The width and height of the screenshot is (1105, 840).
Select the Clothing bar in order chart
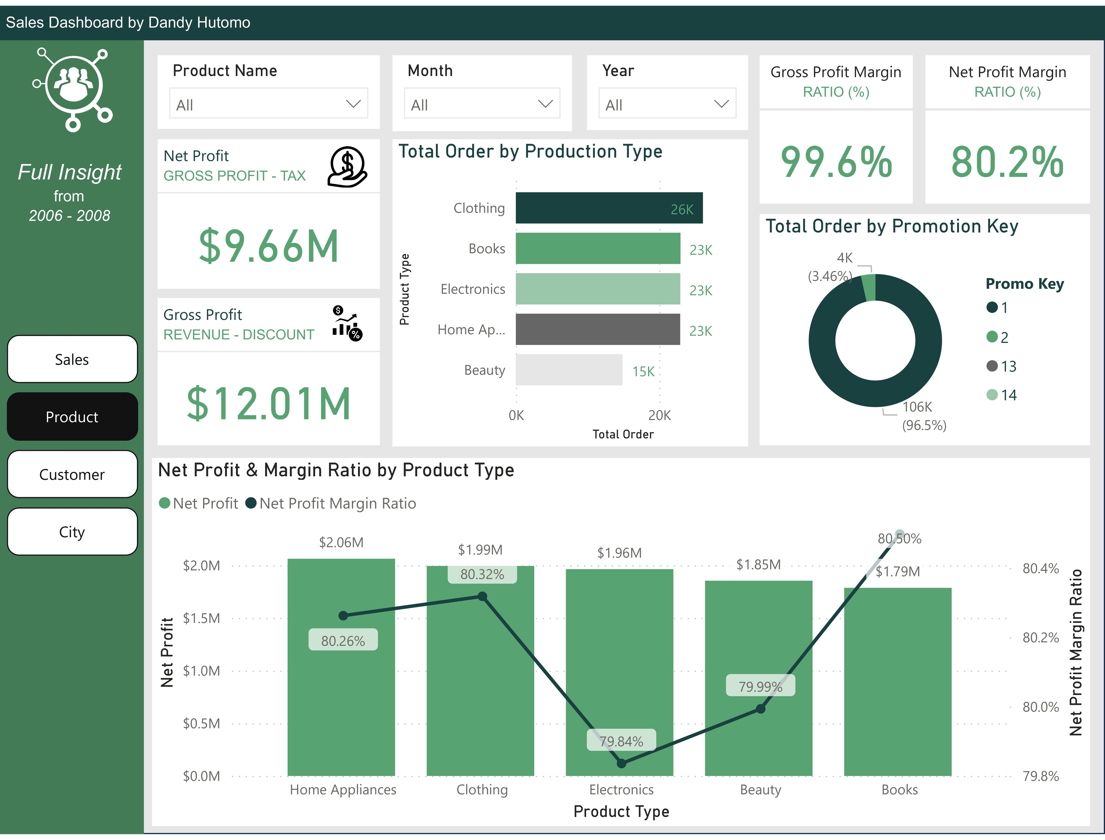(x=609, y=208)
